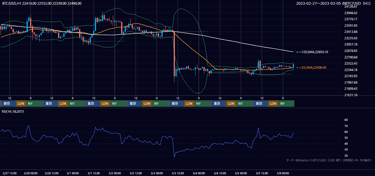Screen dimensions: 375x176
Task: Select the 22878.93 axis value
Action: click(351, 51)
